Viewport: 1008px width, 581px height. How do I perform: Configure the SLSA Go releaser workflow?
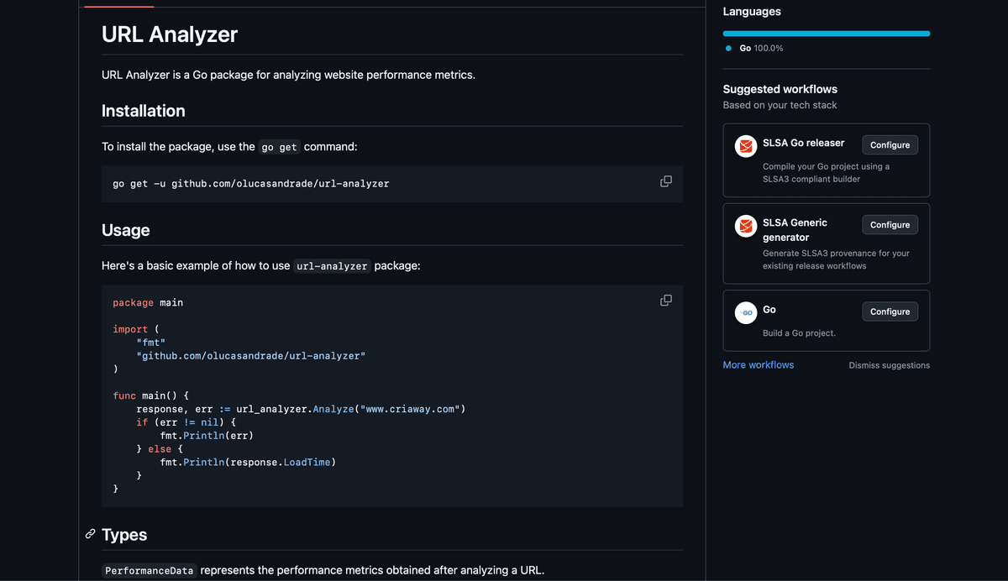pos(890,144)
